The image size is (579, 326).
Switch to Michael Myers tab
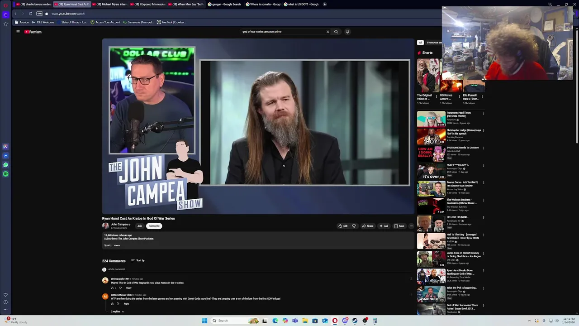pyautogui.click(x=109, y=4)
